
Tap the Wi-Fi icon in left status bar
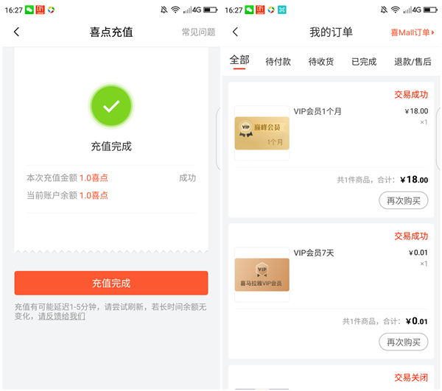175,10
